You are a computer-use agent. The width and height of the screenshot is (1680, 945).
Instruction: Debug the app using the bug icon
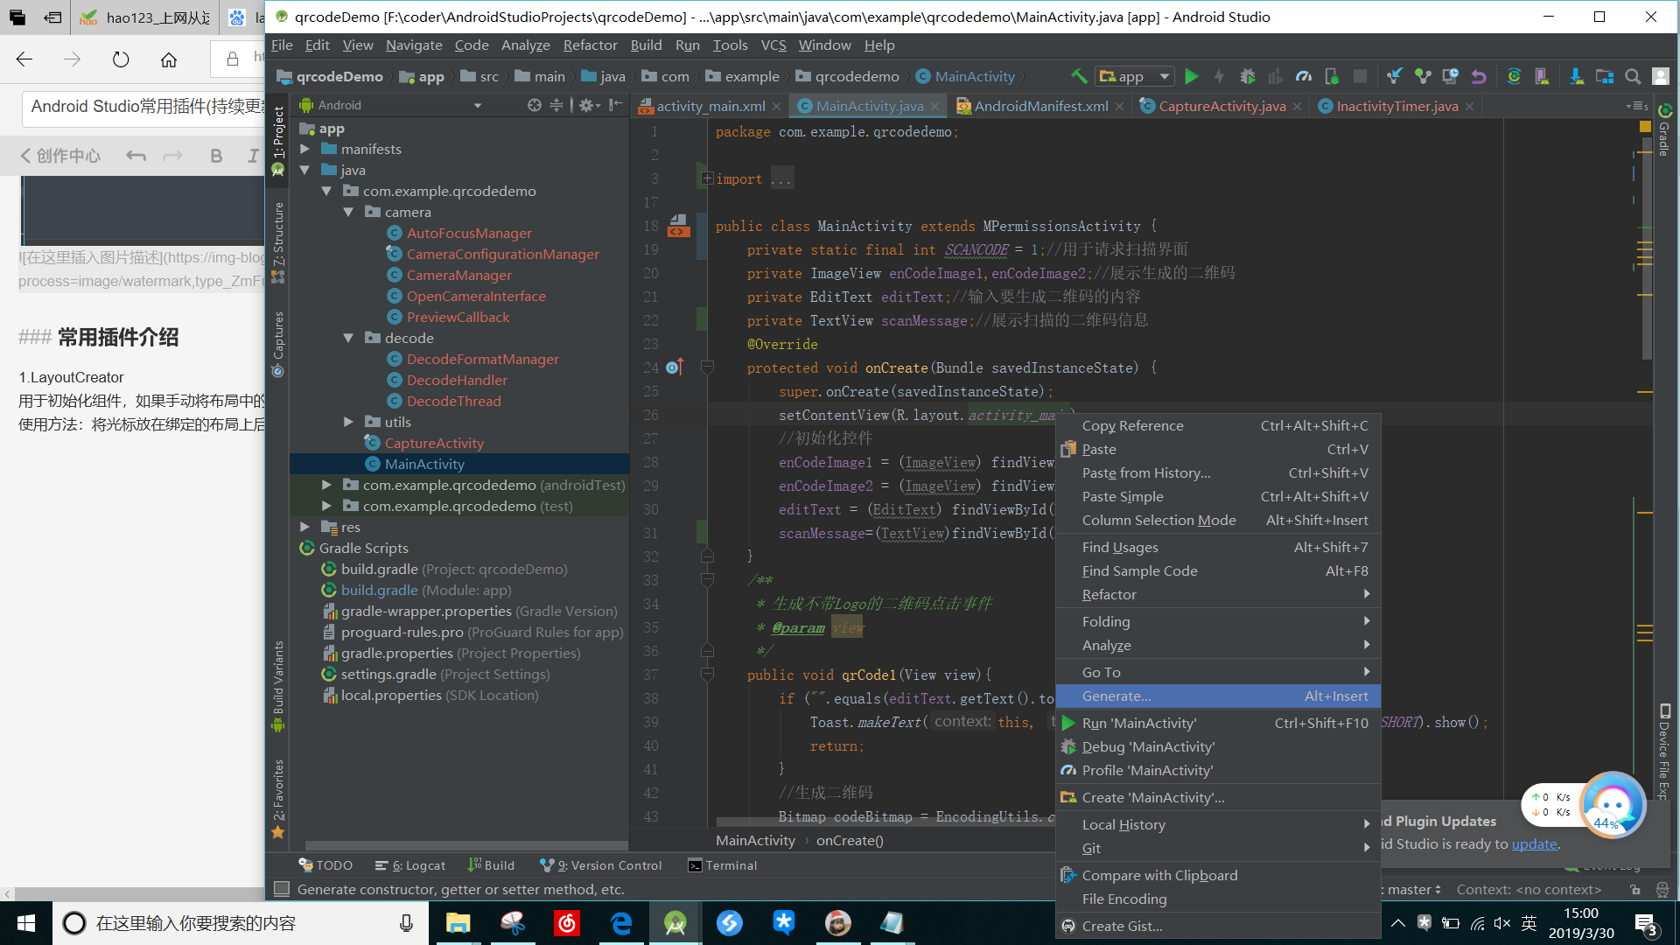coord(1248,76)
